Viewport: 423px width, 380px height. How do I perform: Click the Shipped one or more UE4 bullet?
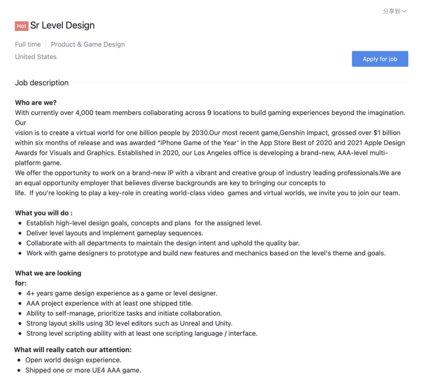[83, 370]
